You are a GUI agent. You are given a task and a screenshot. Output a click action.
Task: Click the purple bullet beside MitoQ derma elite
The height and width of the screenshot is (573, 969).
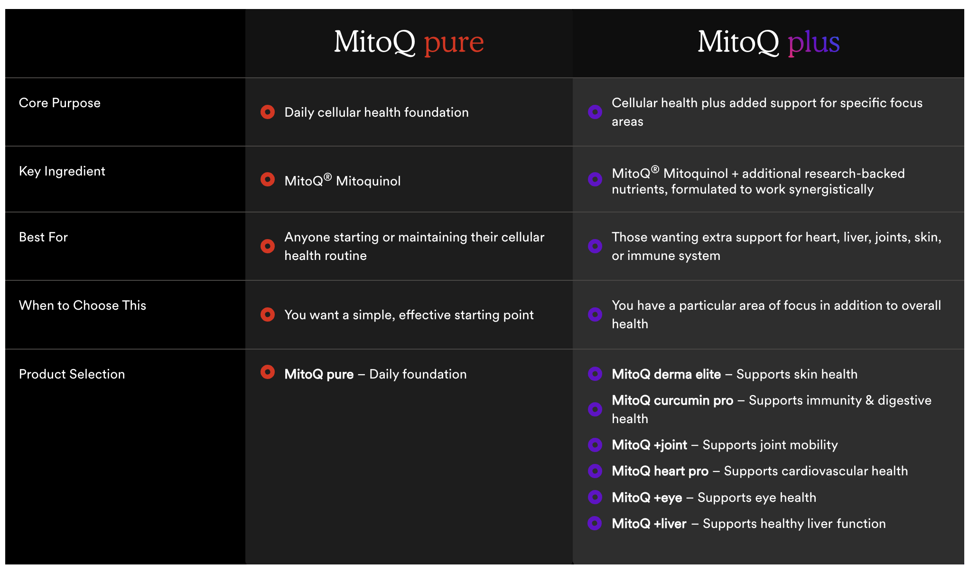tap(595, 374)
